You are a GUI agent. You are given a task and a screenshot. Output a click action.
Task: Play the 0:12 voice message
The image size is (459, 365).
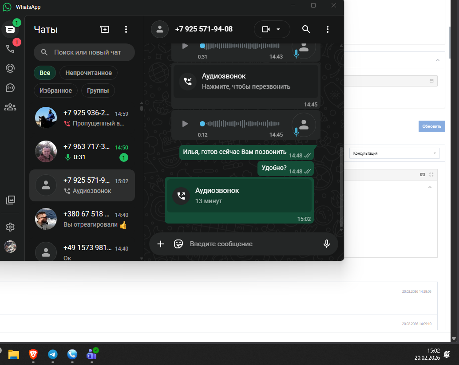coord(185,124)
